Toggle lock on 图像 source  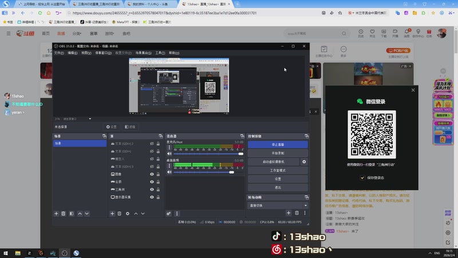pyautogui.click(x=158, y=174)
